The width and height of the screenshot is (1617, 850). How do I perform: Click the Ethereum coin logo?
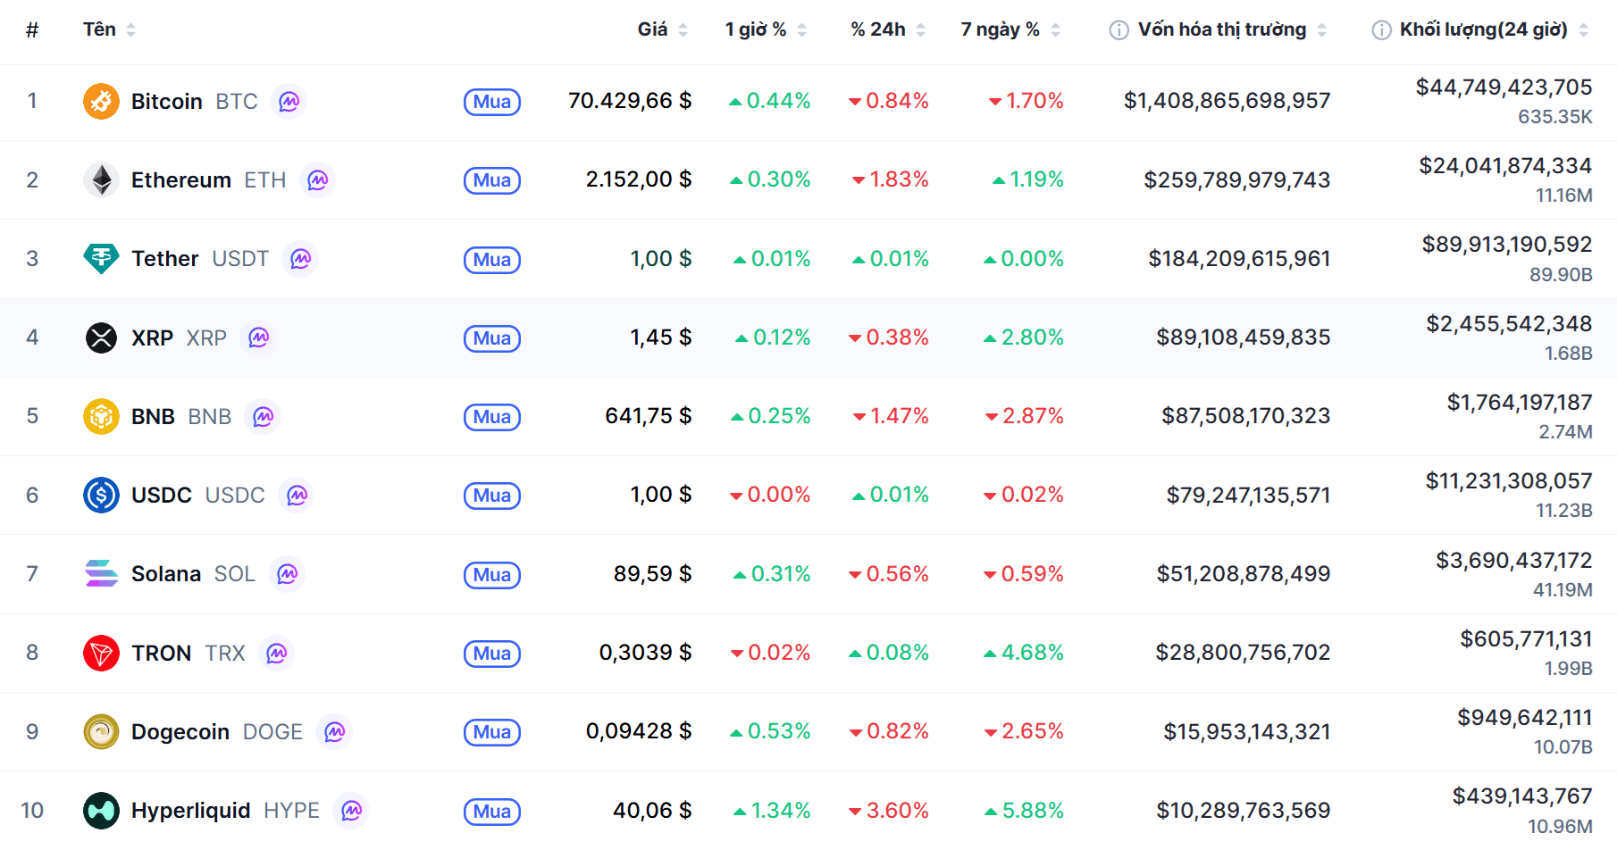pos(101,179)
